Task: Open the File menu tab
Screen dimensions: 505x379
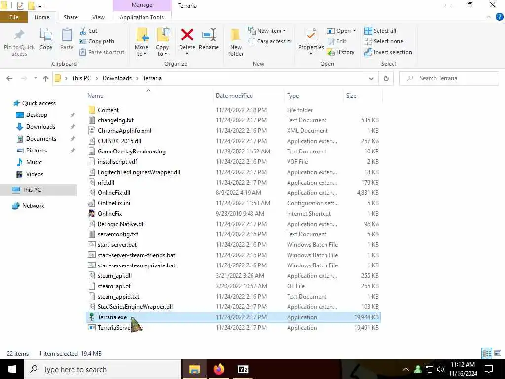Action: (13, 17)
